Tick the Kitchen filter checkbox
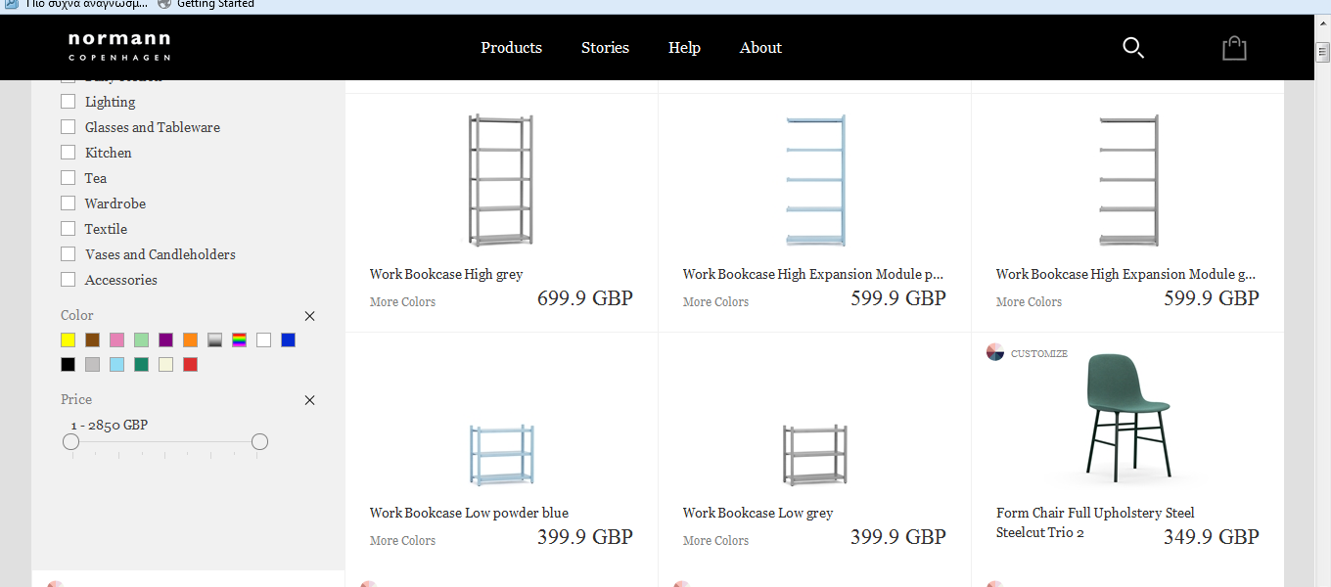 [69, 153]
